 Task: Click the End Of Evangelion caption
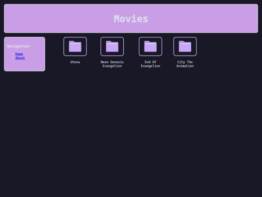coord(150,64)
